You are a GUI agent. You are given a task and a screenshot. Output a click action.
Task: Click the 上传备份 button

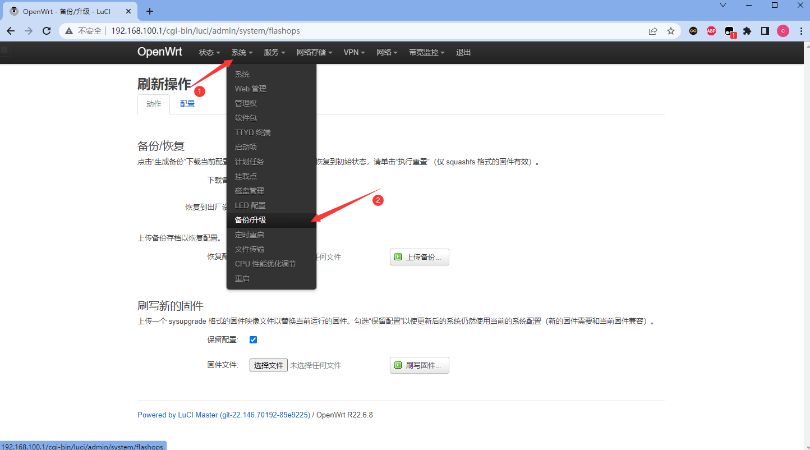[420, 257]
